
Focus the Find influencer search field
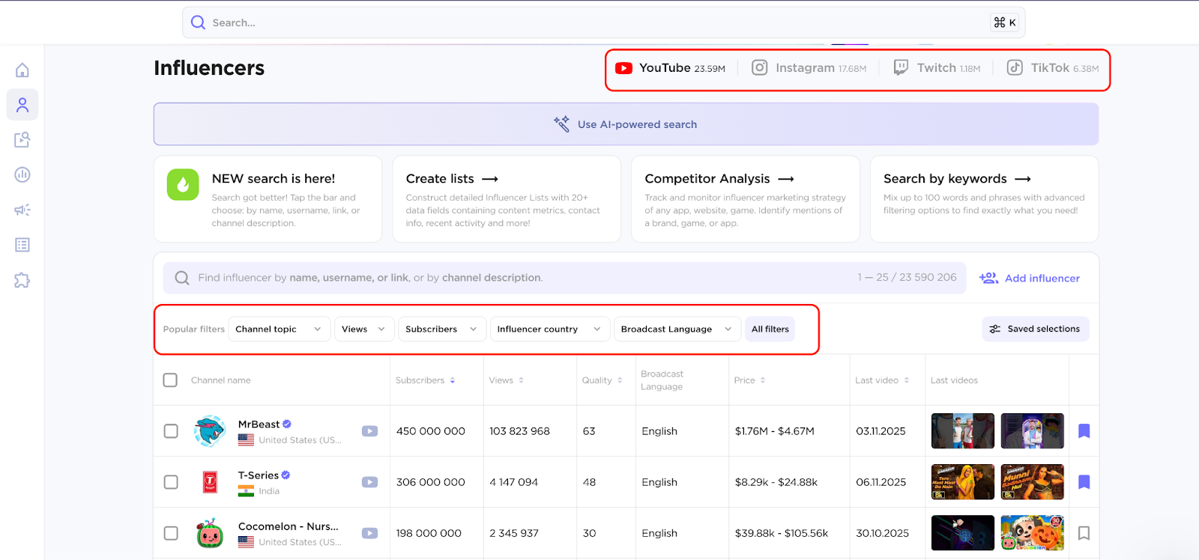coord(564,278)
